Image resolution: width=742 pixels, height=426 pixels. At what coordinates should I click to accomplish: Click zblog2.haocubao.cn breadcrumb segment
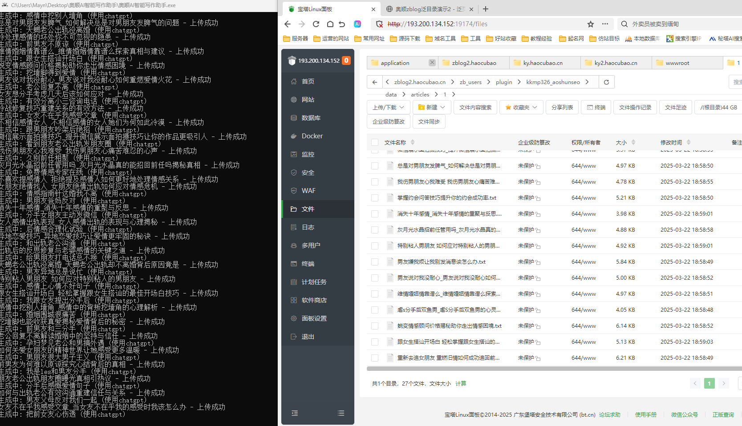(x=420, y=82)
